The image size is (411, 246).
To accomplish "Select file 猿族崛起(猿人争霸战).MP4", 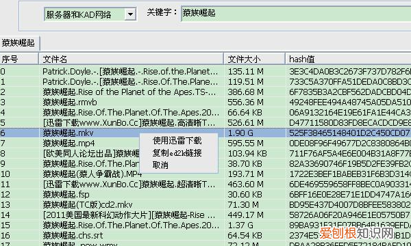I will click(92, 174).
